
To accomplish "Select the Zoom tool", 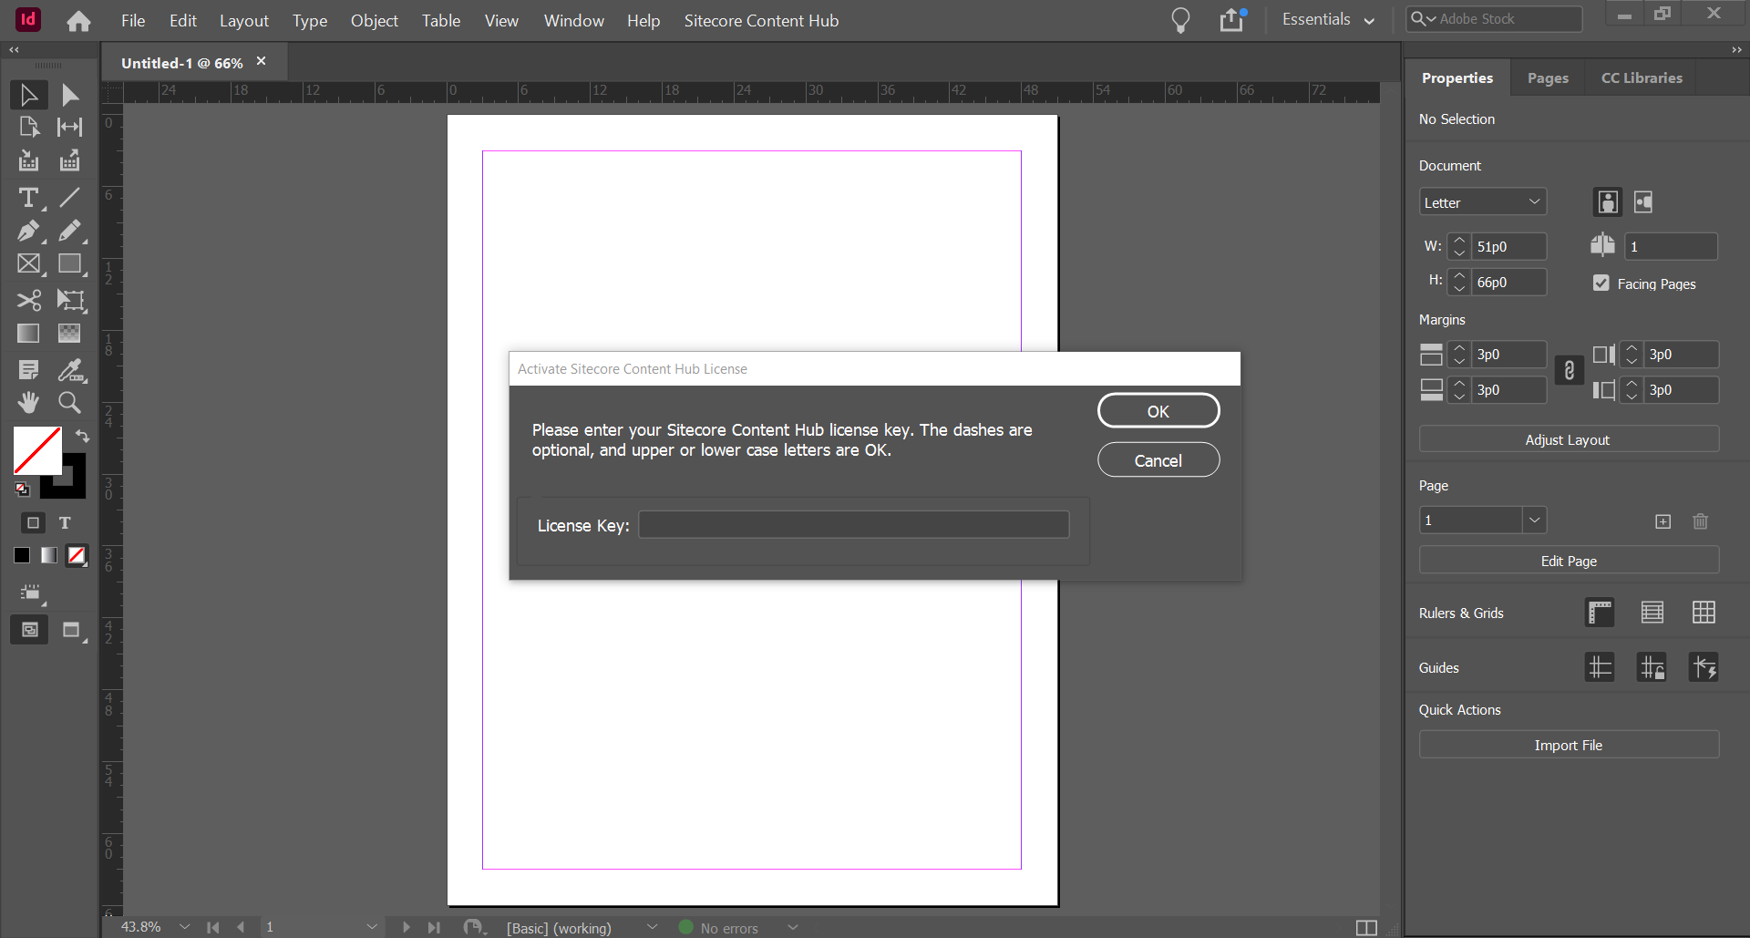I will [70, 402].
